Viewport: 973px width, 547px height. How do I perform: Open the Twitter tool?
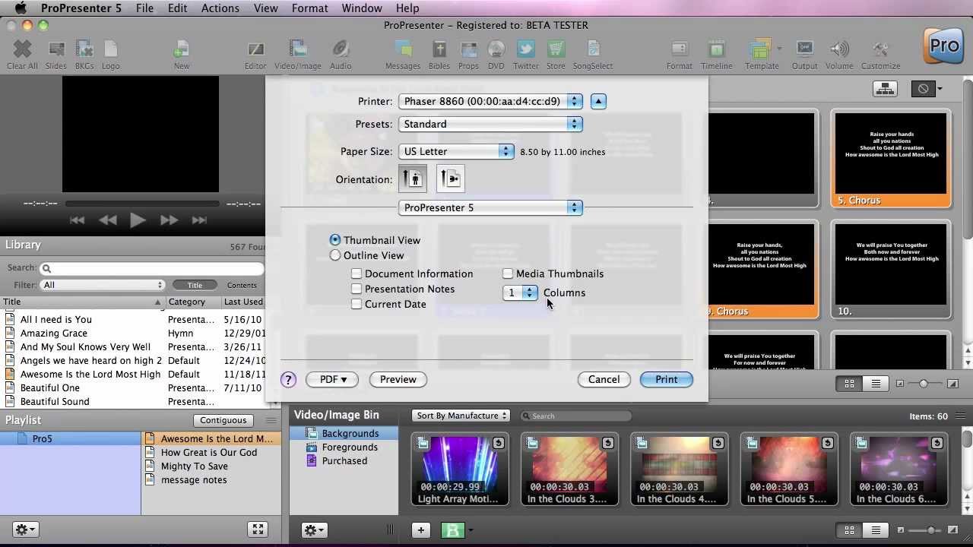tap(525, 55)
